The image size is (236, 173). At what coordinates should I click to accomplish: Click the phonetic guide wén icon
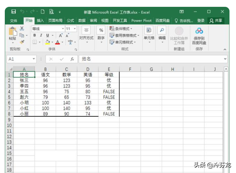point(70,42)
